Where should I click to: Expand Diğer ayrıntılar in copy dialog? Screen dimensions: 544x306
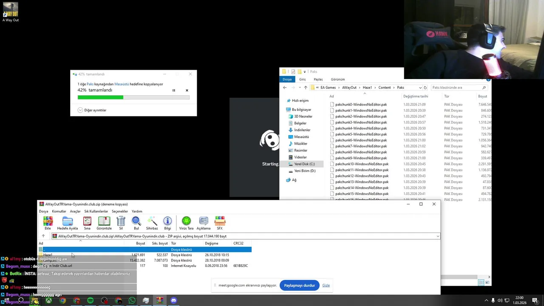coord(92,110)
